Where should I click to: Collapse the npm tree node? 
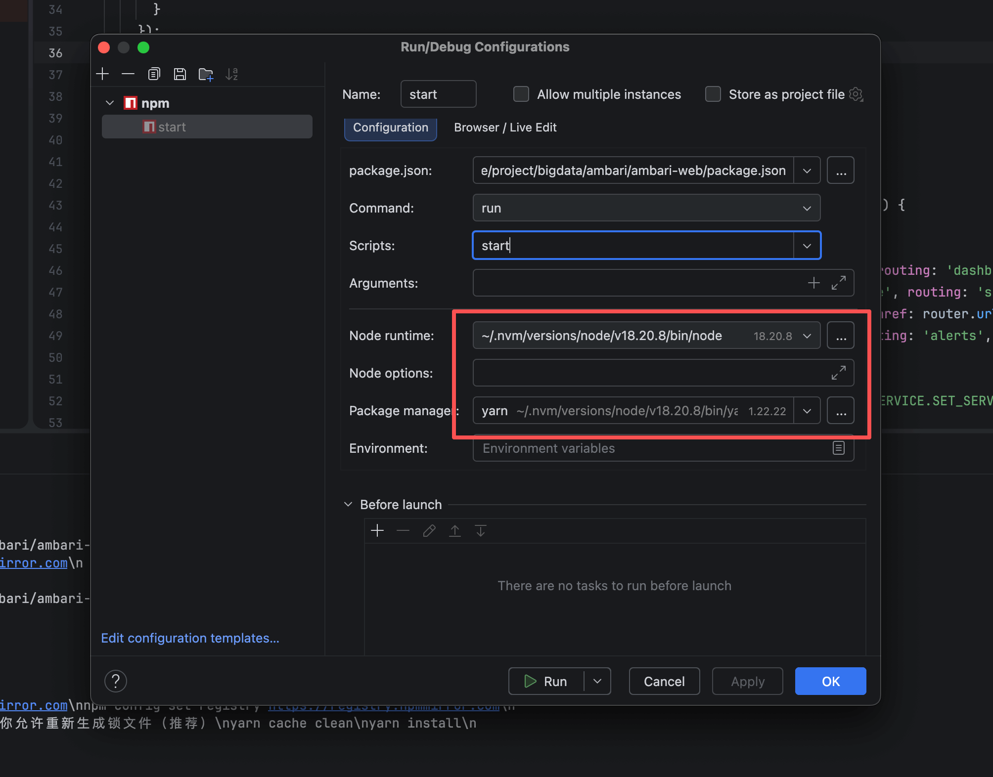(x=110, y=103)
